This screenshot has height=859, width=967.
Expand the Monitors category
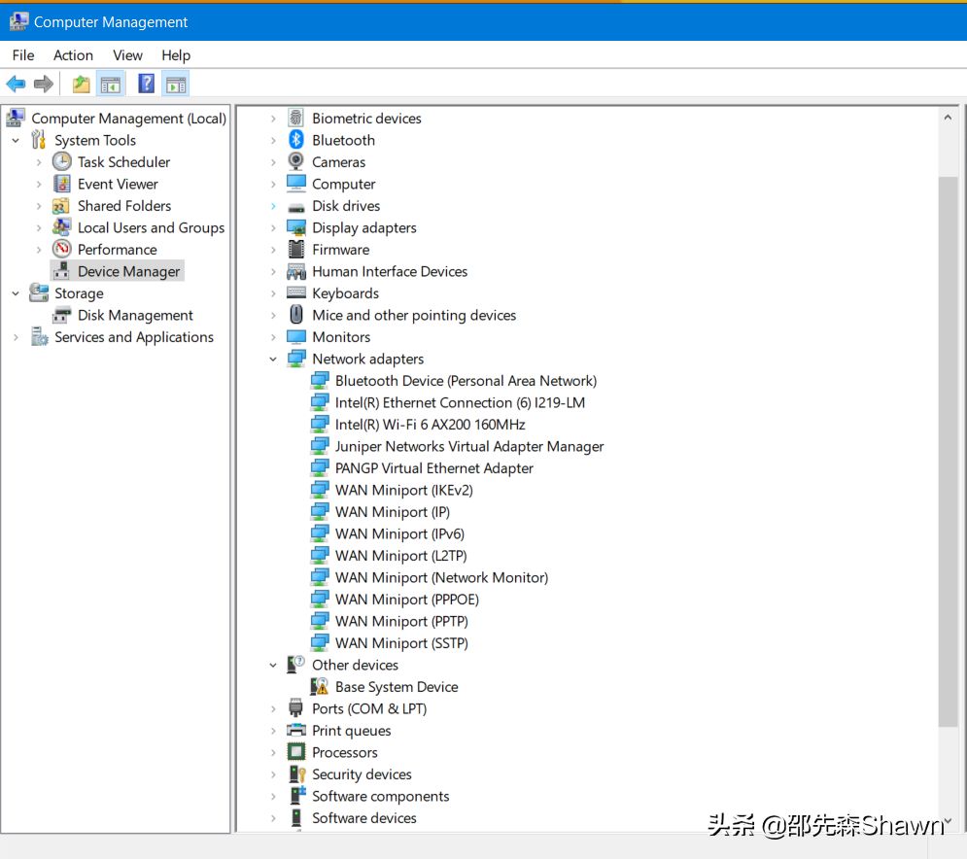pyautogui.click(x=272, y=337)
